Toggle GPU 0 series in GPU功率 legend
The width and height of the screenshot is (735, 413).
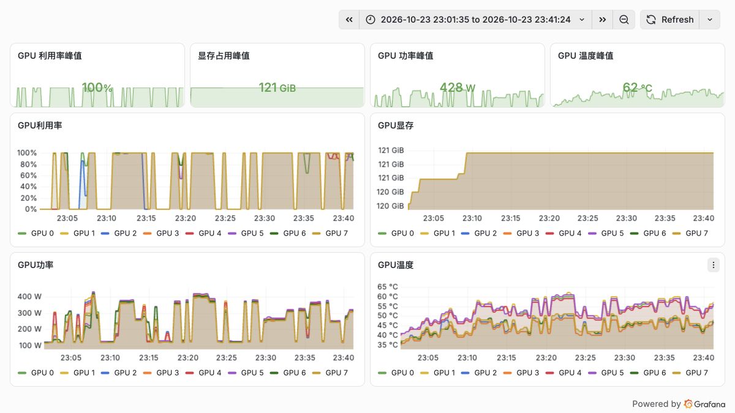pyautogui.click(x=42, y=373)
